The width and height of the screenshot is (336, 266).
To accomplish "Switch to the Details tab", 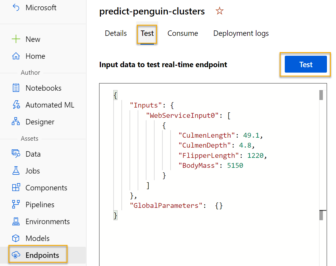I will pyautogui.click(x=116, y=33).
